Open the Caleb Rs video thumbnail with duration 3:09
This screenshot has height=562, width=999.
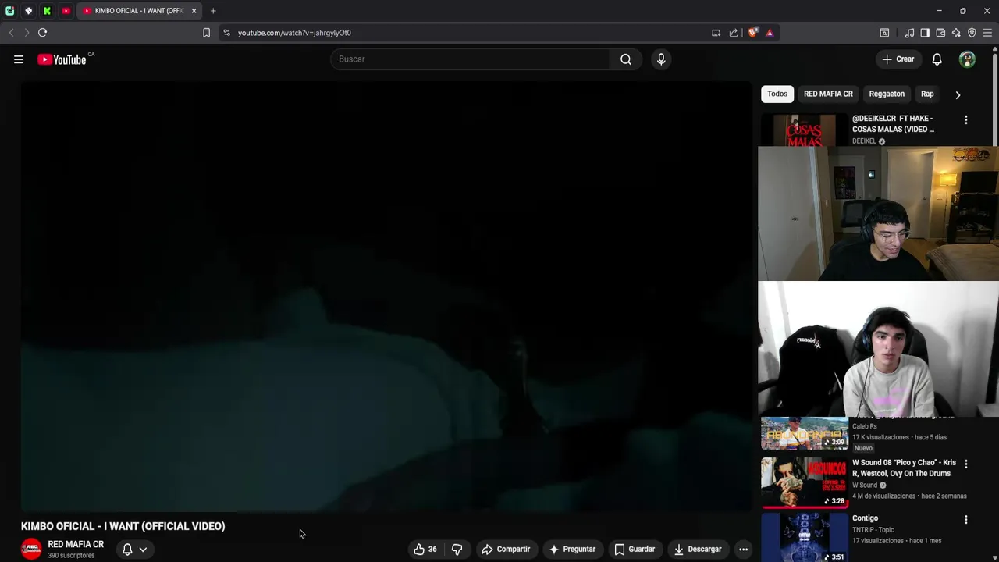point(805,434)
